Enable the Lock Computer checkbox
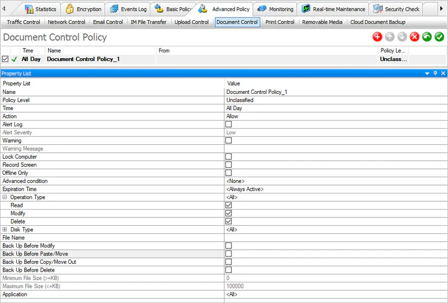 [x=229, y=157]
